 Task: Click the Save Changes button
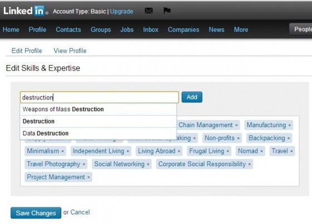36,213
